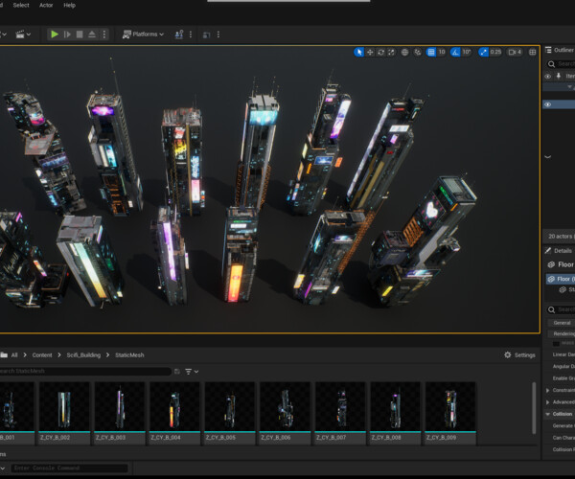The height and width of the screenshot is (479, 575).
Task: Open the Content Browser filter dropdown
Action: 192,372
